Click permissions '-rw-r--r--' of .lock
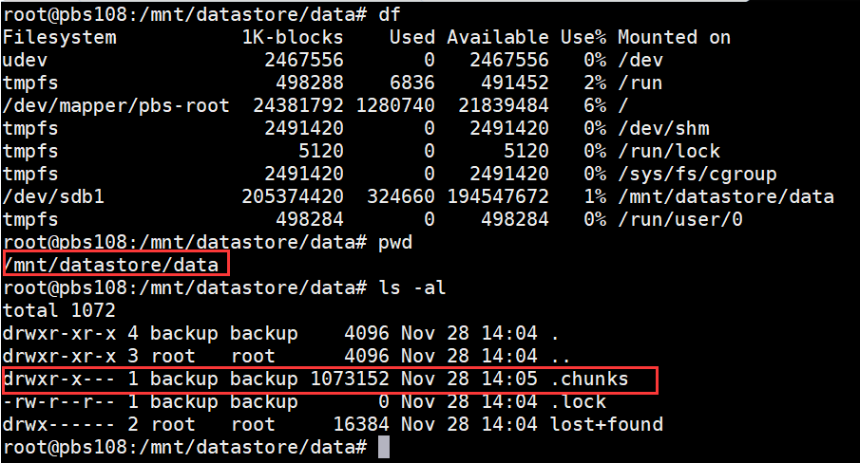Image resolution: width=860 pixels, height=463 pixels. (x=59, y=401)
